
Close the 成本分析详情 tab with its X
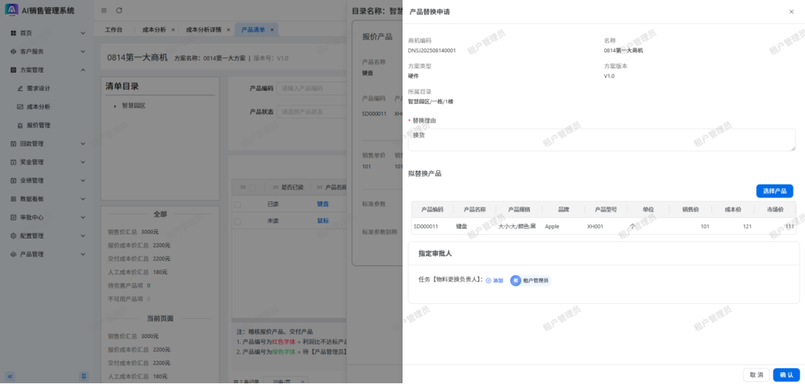pos(228,30)
